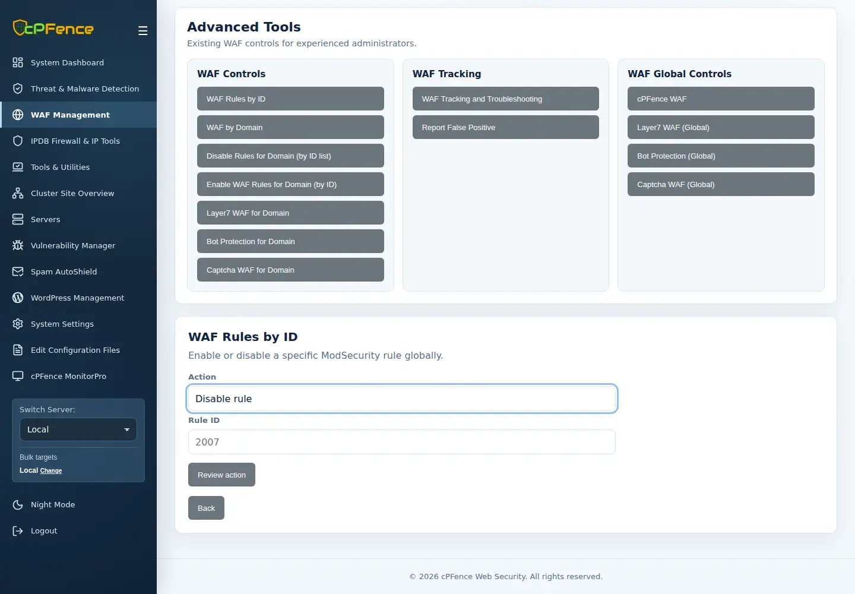
Task: Toggle the hamburger sidebar menu
Action: tap(142, 31)
